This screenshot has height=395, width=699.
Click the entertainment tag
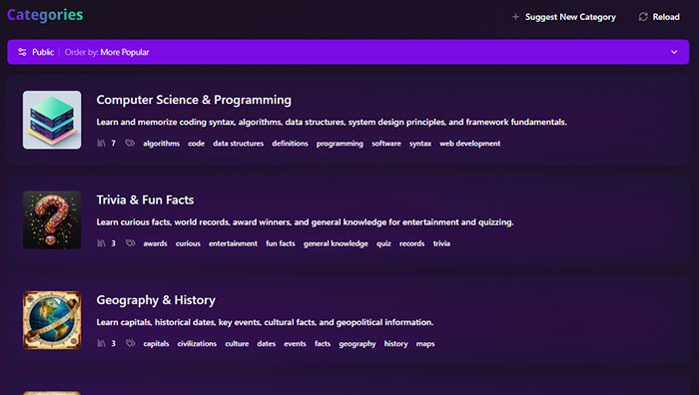(x=233, y=243)
